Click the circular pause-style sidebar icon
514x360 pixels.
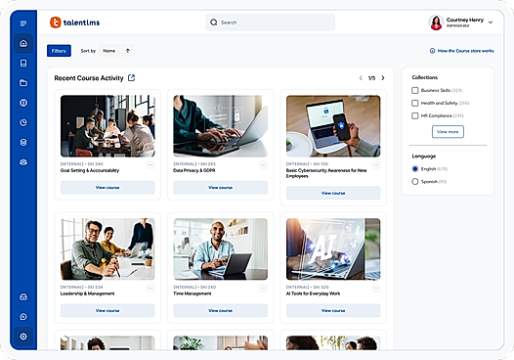tap(23, 103)
